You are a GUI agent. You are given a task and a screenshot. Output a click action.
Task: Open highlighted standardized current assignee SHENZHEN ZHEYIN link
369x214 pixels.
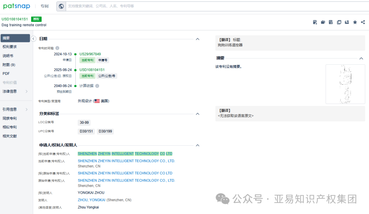(x=125, y=154)
